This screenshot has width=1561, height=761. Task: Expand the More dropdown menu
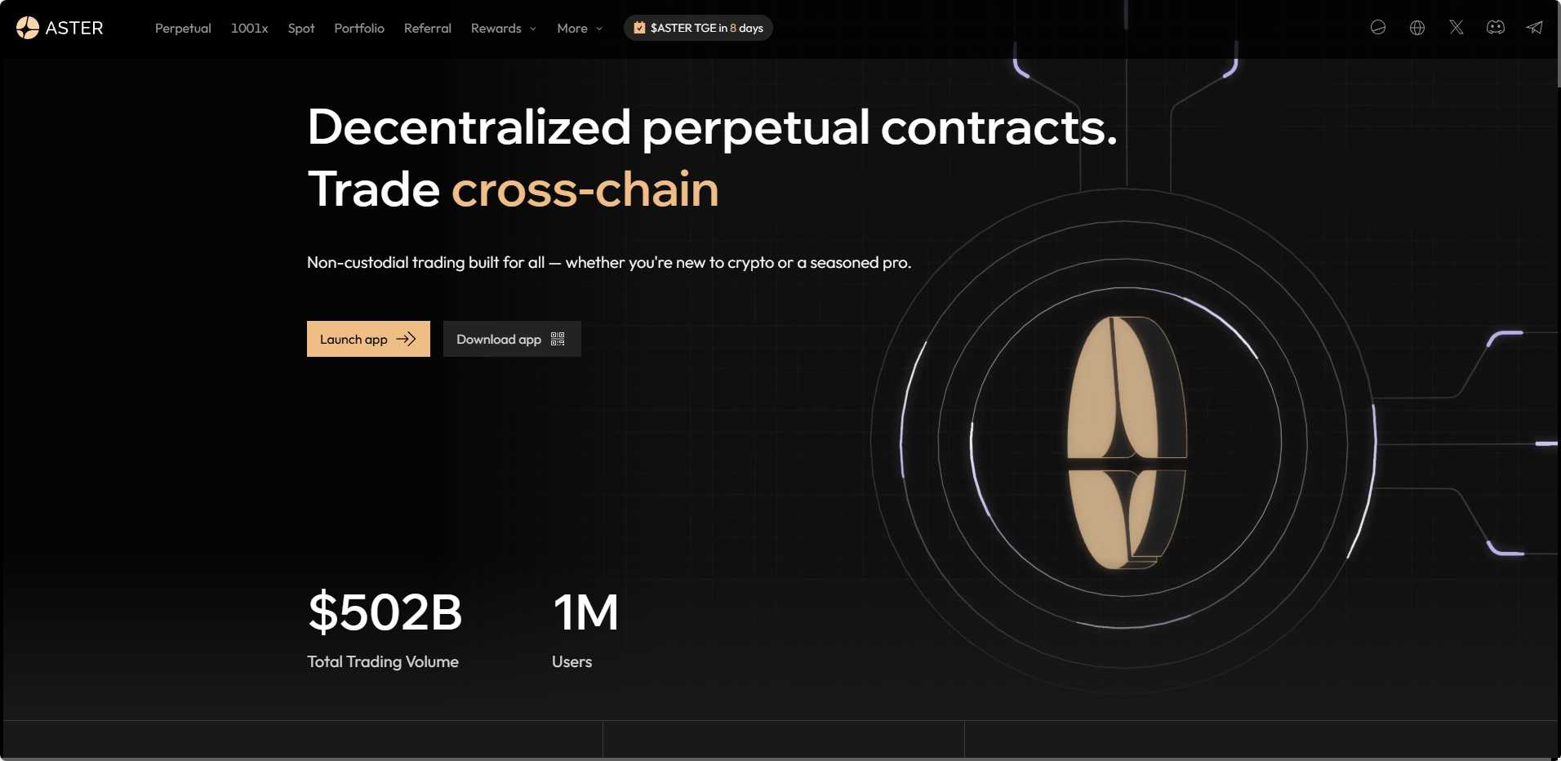tap(579, 28)
